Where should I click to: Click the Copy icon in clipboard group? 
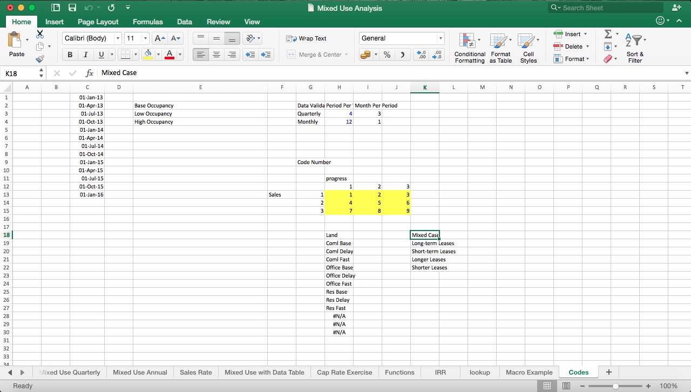40,46
